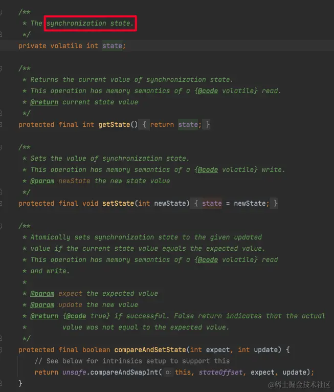Click 'value if the current state value' line
Screen dimensions: 334x392
(148, 248)
